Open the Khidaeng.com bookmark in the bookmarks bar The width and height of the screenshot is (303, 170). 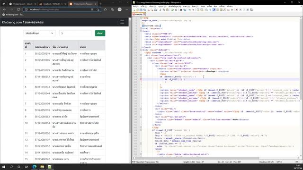tap(13, 15)
